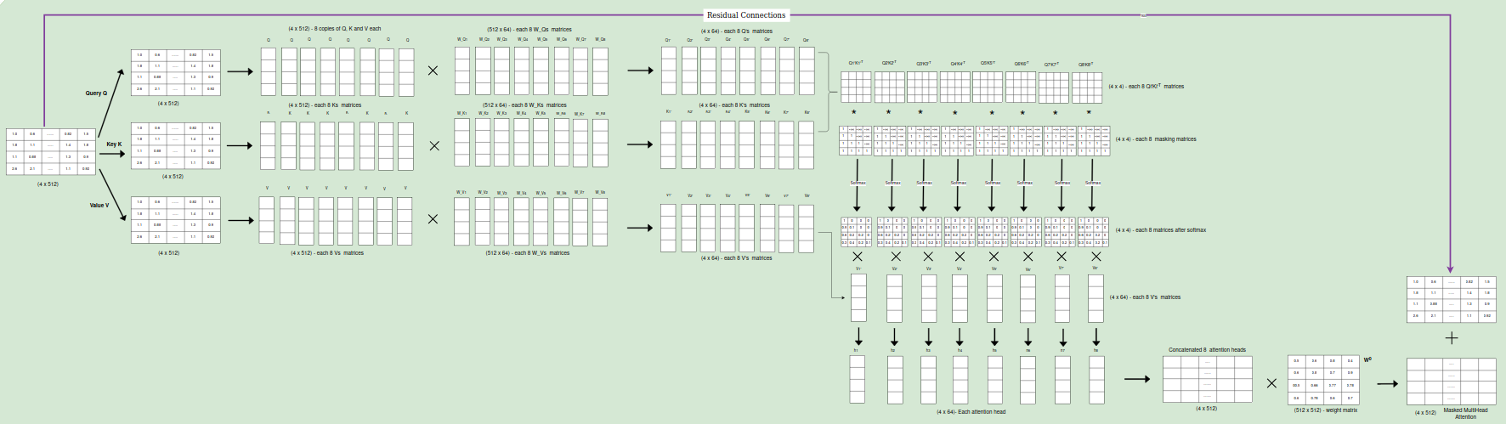Select the Concatenated 8 attention heads matrix

pos(1207,379)
